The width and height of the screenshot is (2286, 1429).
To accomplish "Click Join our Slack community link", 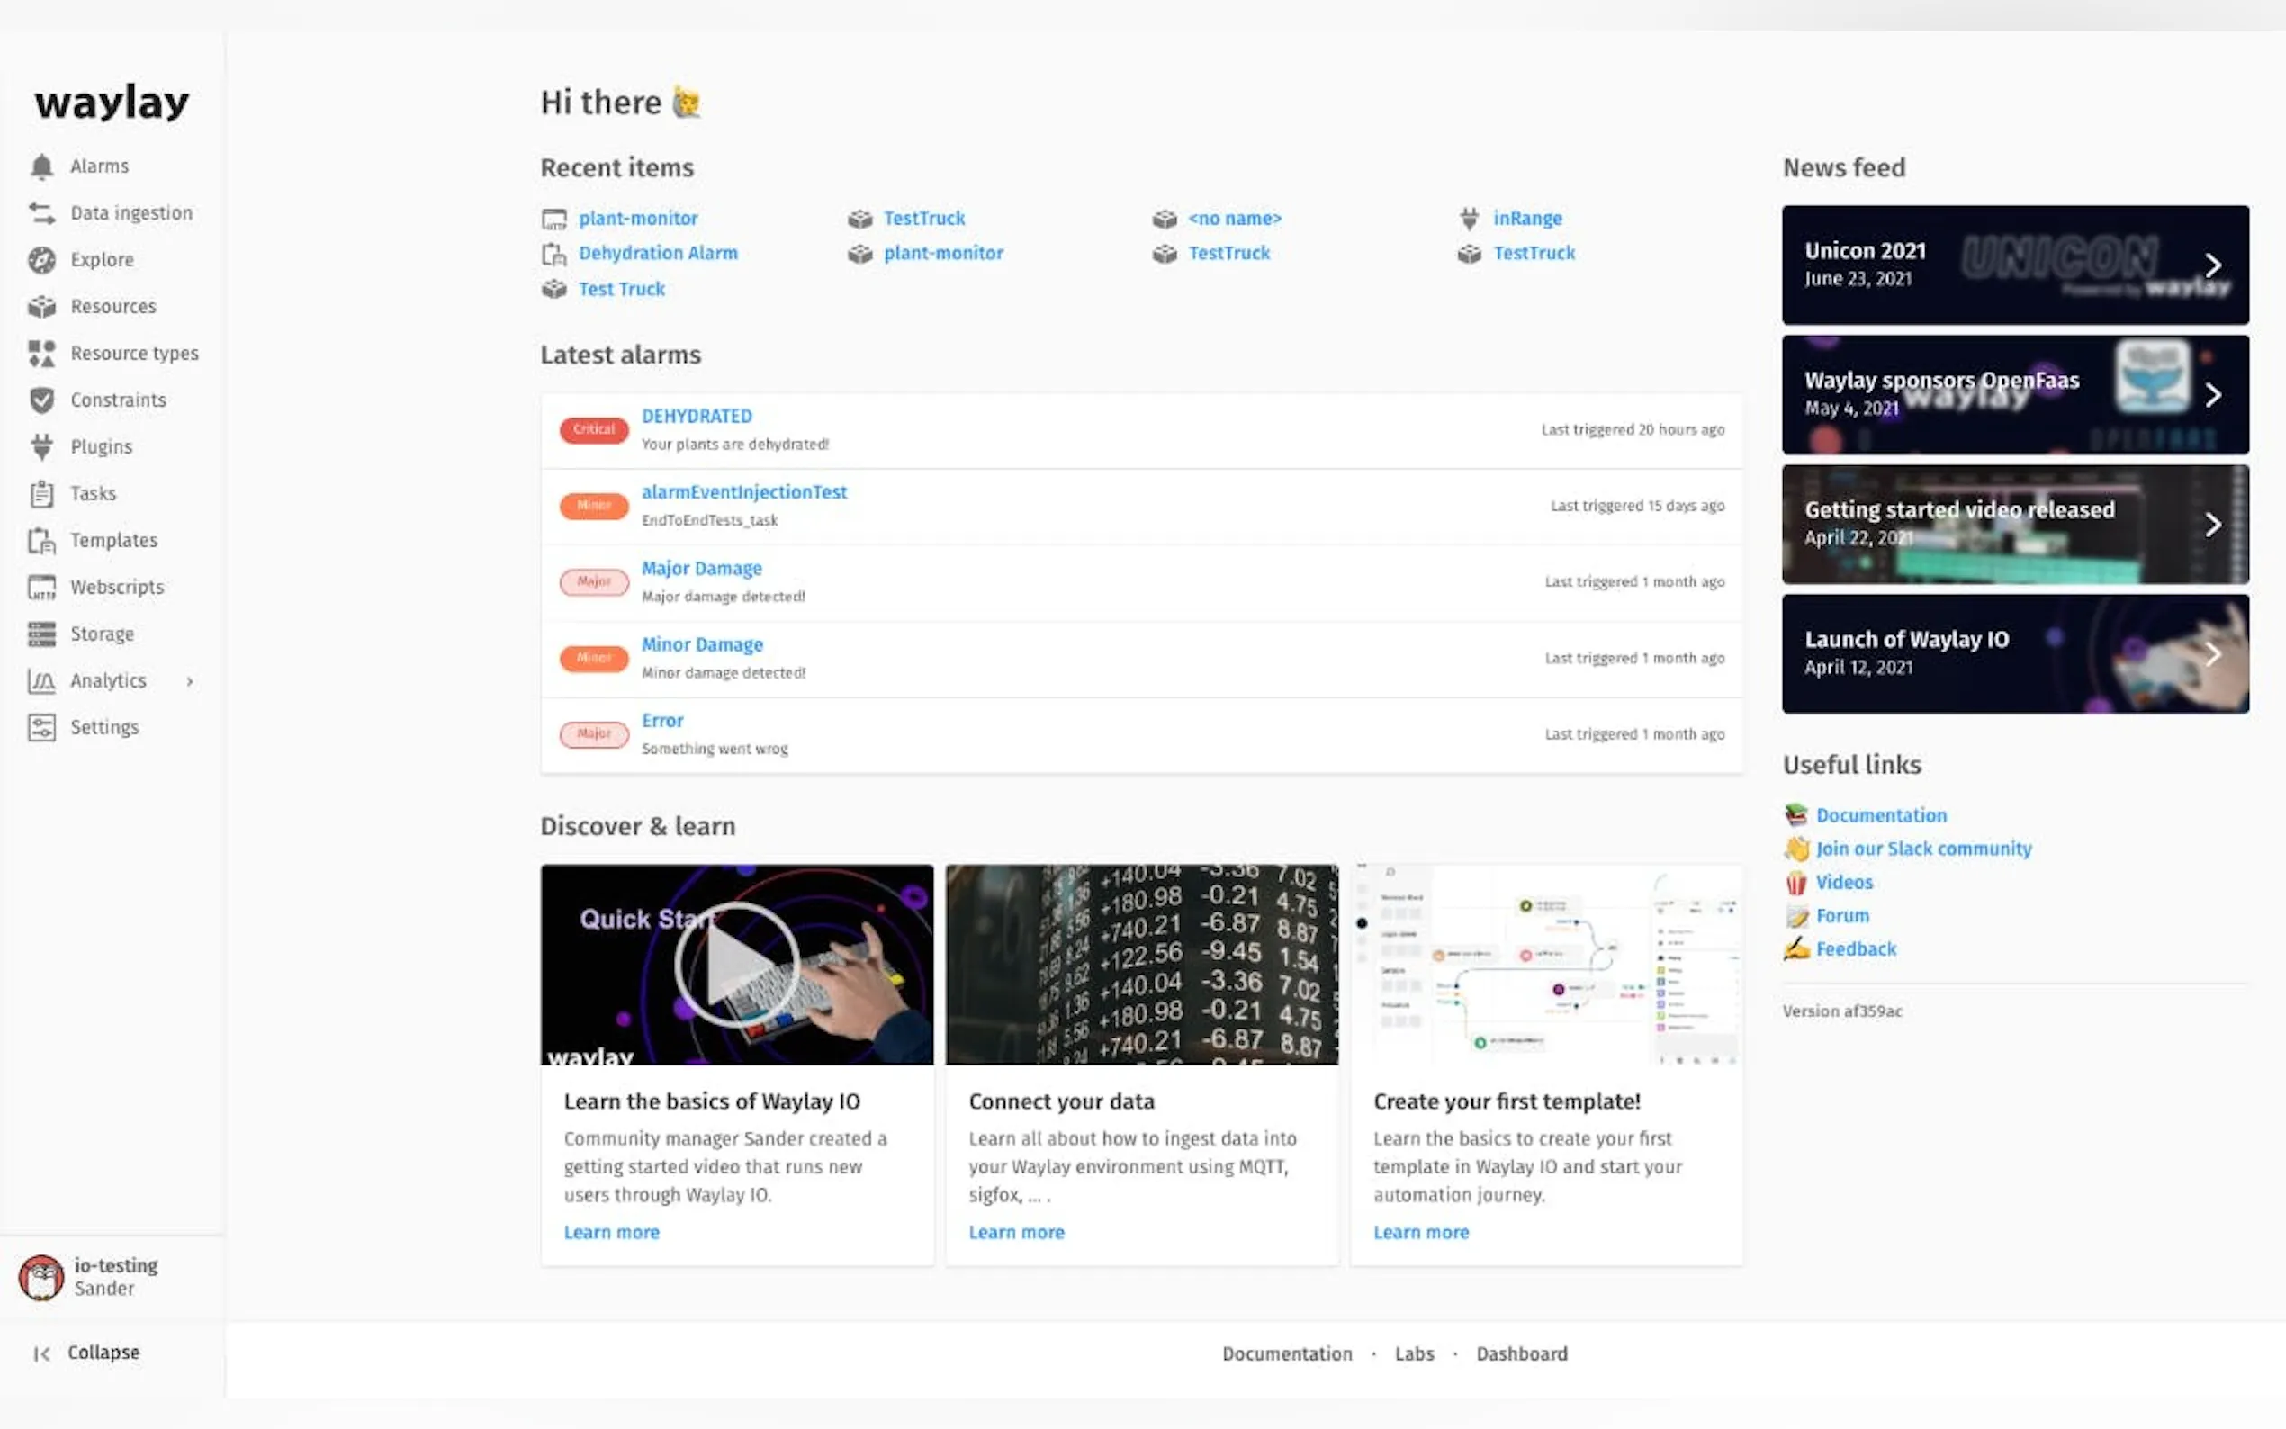I will (1923, 849).
